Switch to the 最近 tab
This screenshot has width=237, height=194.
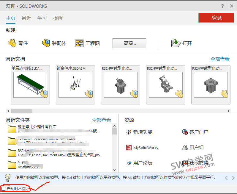26,18
